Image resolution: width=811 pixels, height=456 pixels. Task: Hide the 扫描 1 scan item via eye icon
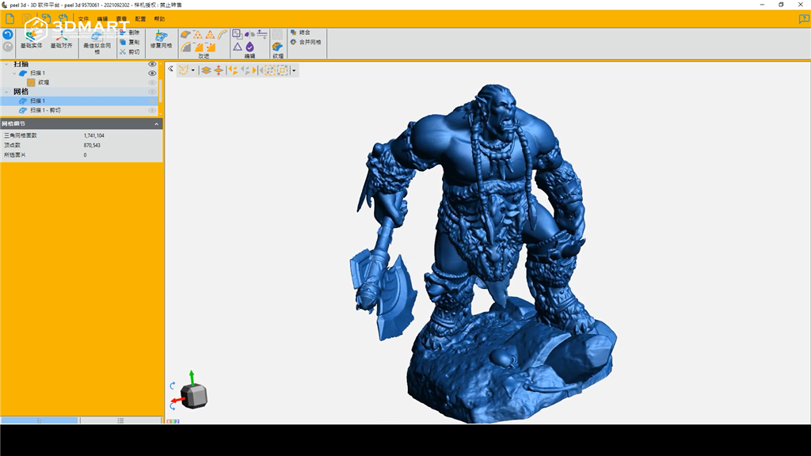152,73
